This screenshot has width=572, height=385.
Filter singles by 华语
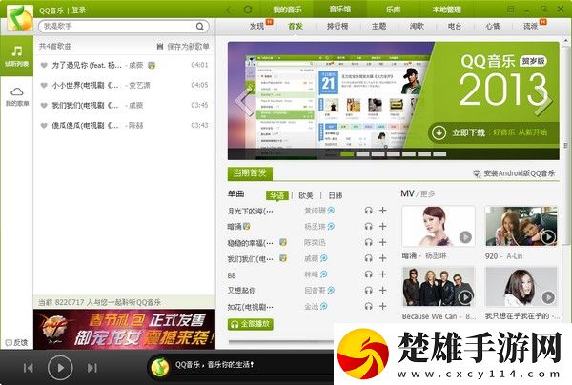[x=277, y=195]
